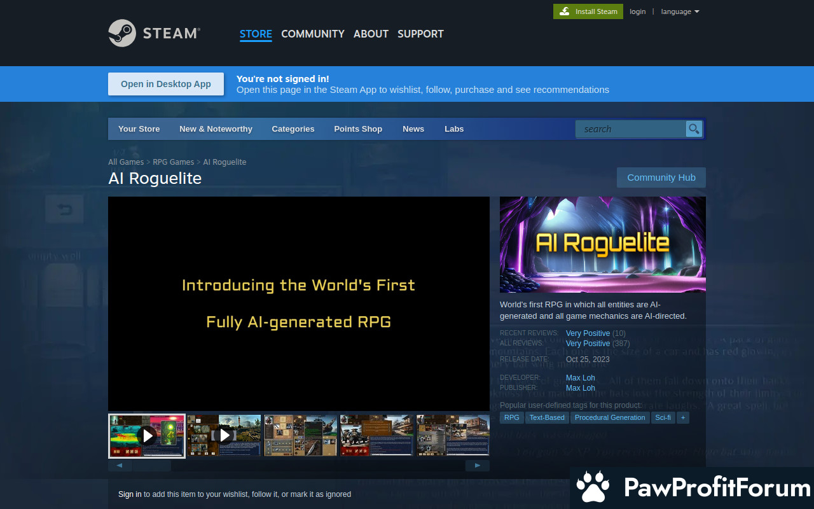Select the third screenshot thumbnail
Viewport: 814px width, 509px height.
click(300, 435)
